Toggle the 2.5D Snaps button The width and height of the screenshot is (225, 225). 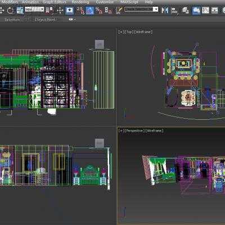pyautogui.click(x=80, y=10)
